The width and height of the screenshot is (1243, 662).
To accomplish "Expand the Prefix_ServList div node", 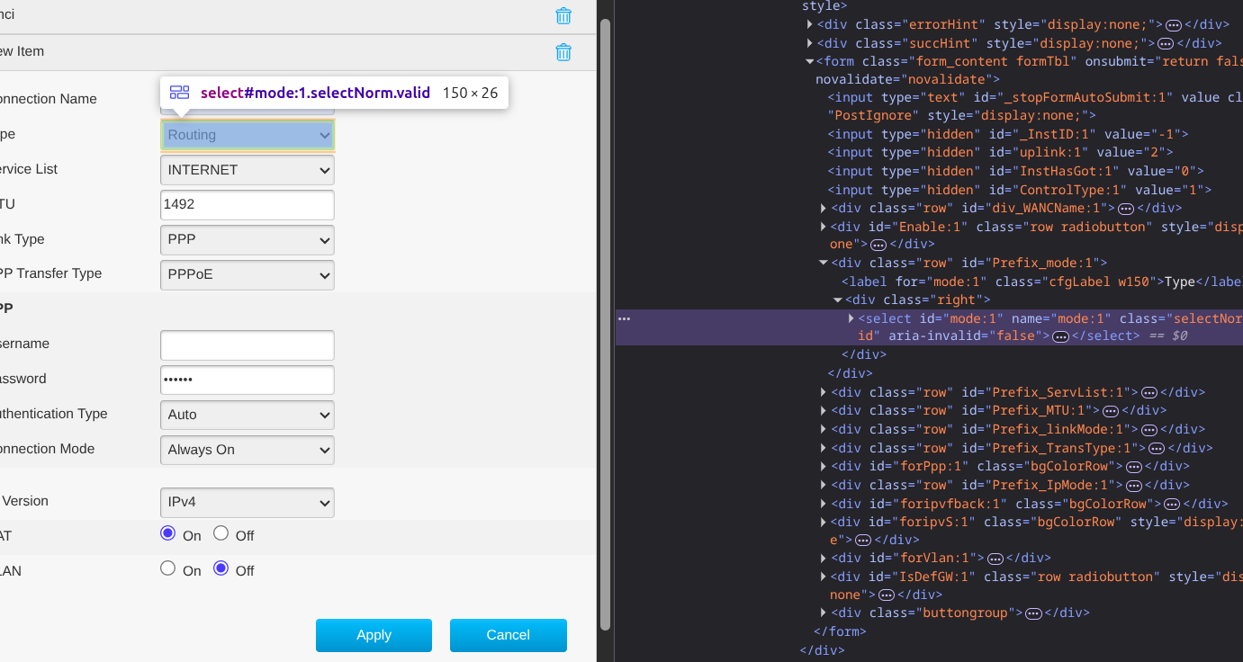I will tap(824, 392).
